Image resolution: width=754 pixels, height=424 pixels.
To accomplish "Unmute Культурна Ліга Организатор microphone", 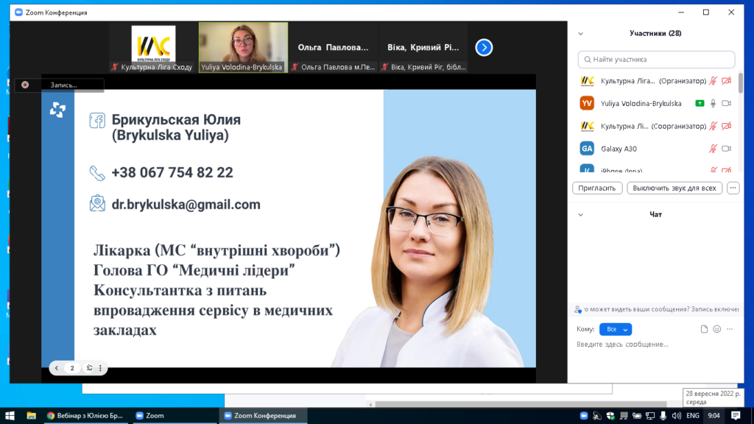I will tap(713, 81).
